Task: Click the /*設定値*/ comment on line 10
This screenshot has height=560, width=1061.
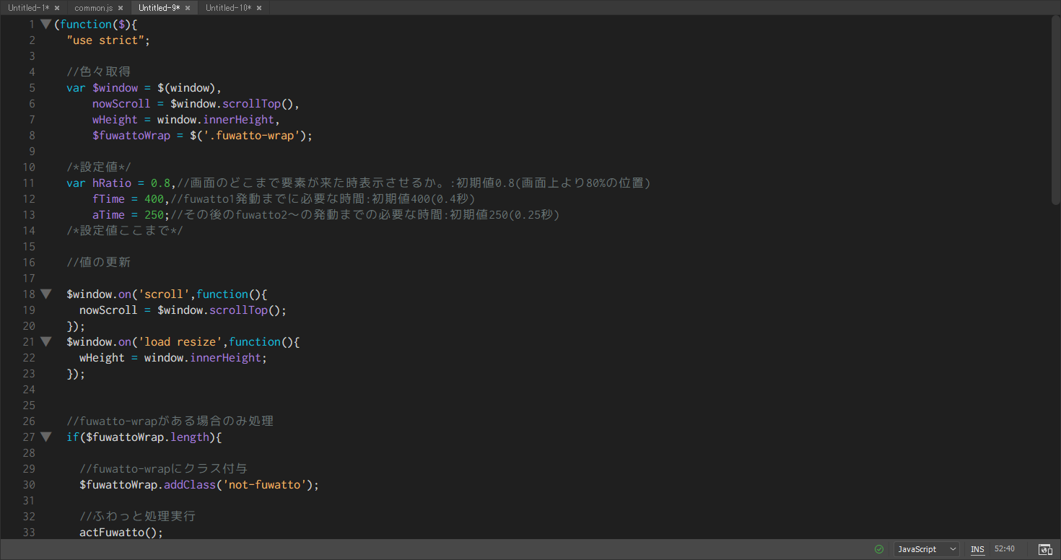Action: coord(98,167)
